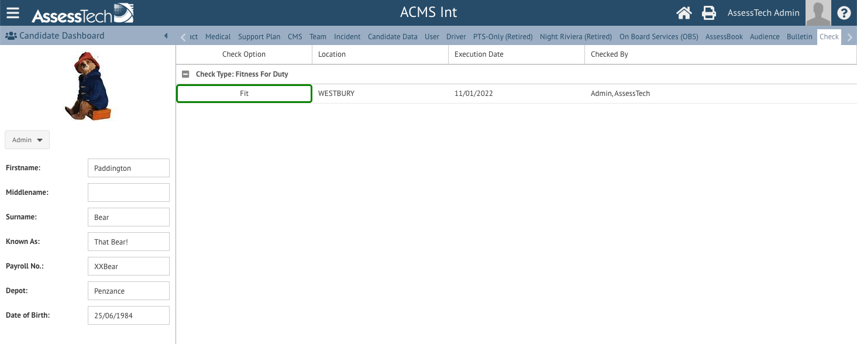Screen dimensions: 857x344
Task: Click the ACMS Int title text
Action: point(428,12)
